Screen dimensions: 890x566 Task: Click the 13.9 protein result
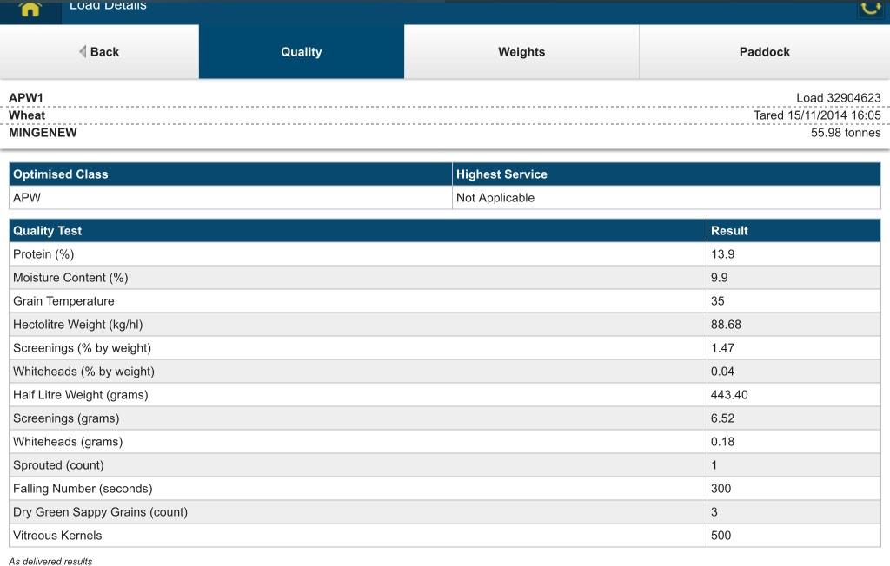[x=722, y=254]
